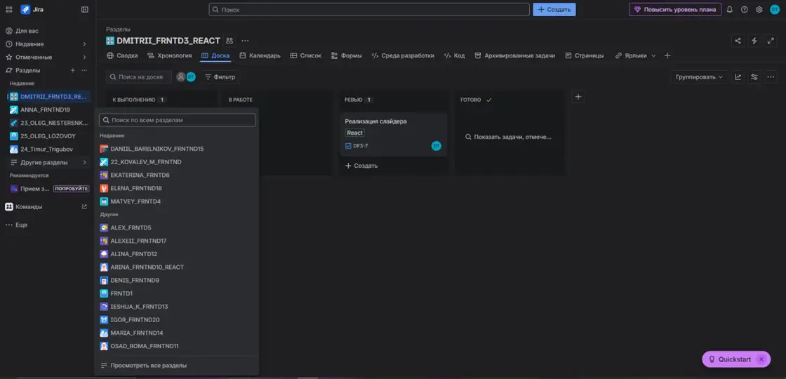Viewport: 786px width, 379px height.
Task: Expand Другие разделы submenu
Action: [48, 162]
